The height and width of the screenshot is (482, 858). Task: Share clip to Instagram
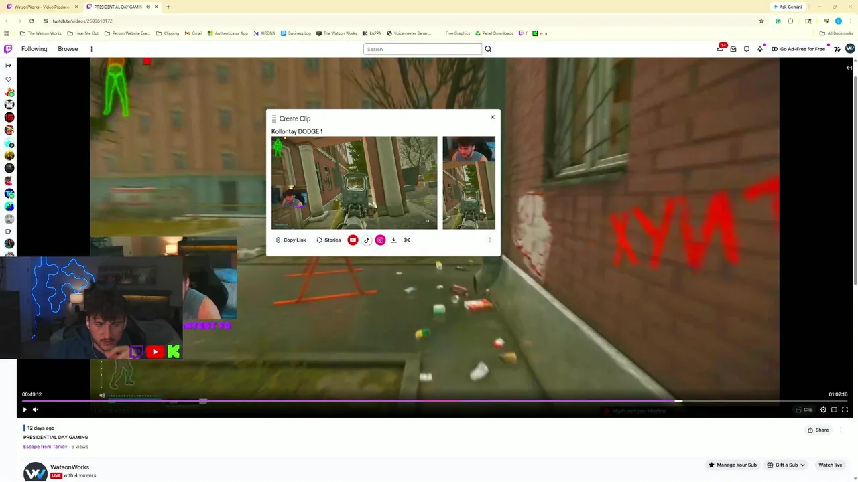pyautogui.click(x=380, y=240)
